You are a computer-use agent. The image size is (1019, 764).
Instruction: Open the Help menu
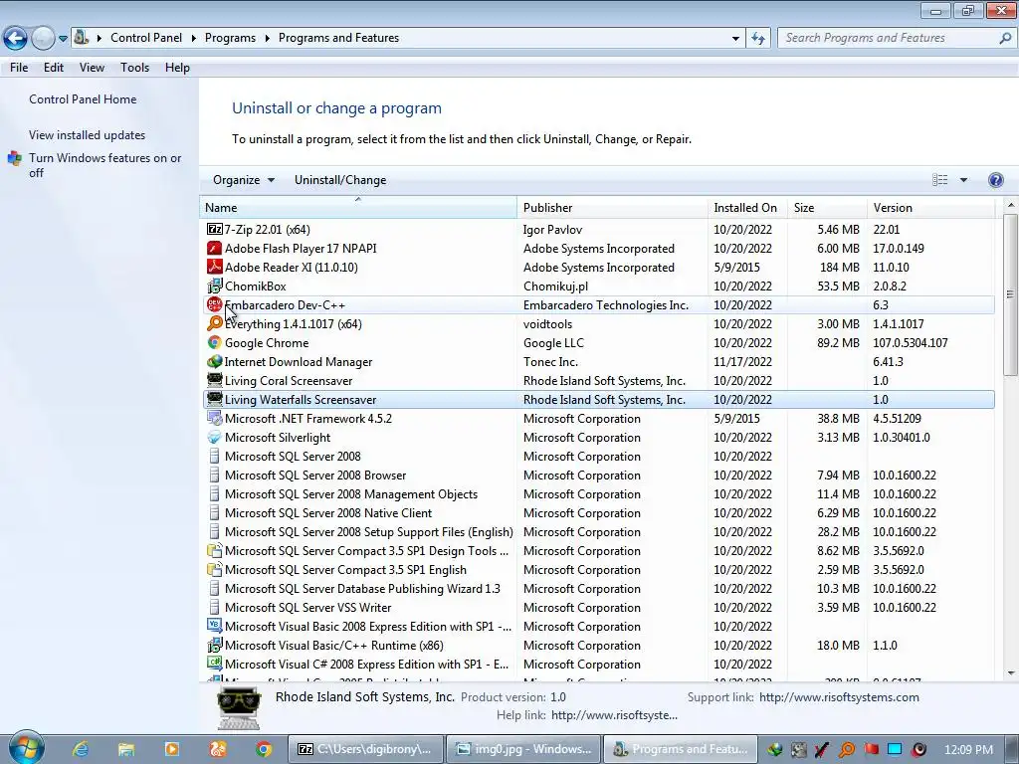pyautogui.click(x=177, y=68)
